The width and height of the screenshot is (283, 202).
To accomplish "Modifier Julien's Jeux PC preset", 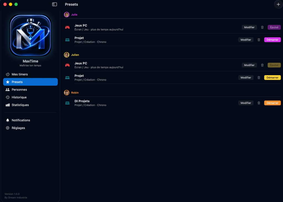I will click(249, 65).
